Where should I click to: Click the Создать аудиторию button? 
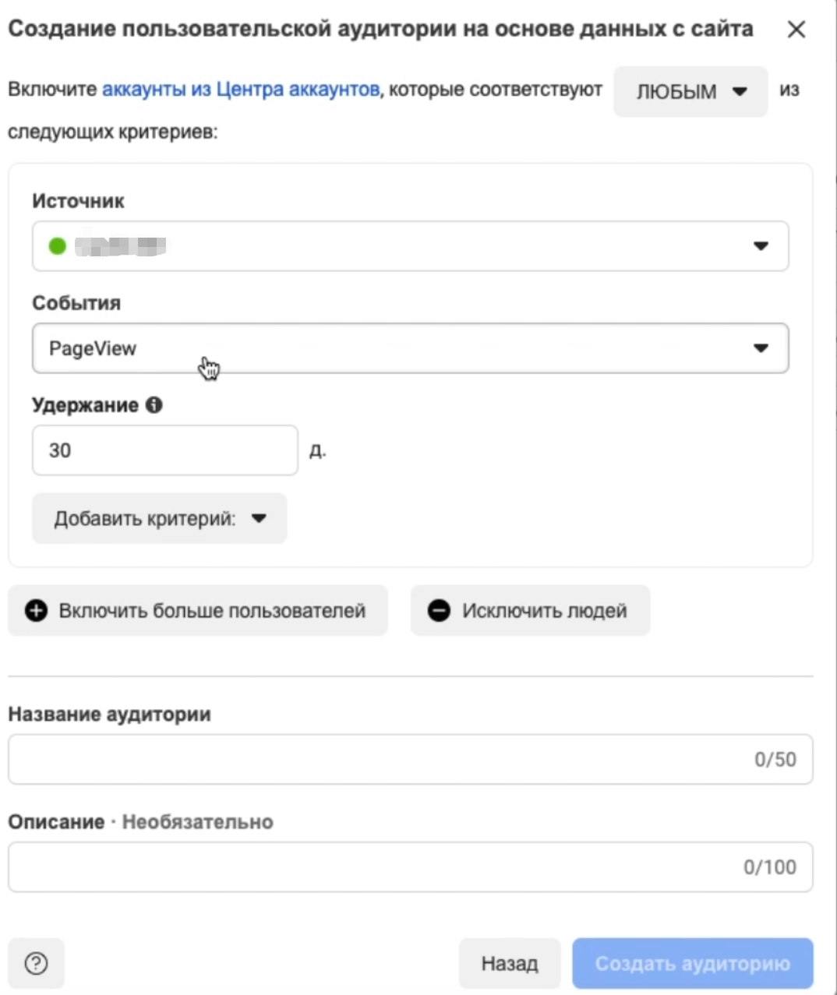[x=693, y=964]
